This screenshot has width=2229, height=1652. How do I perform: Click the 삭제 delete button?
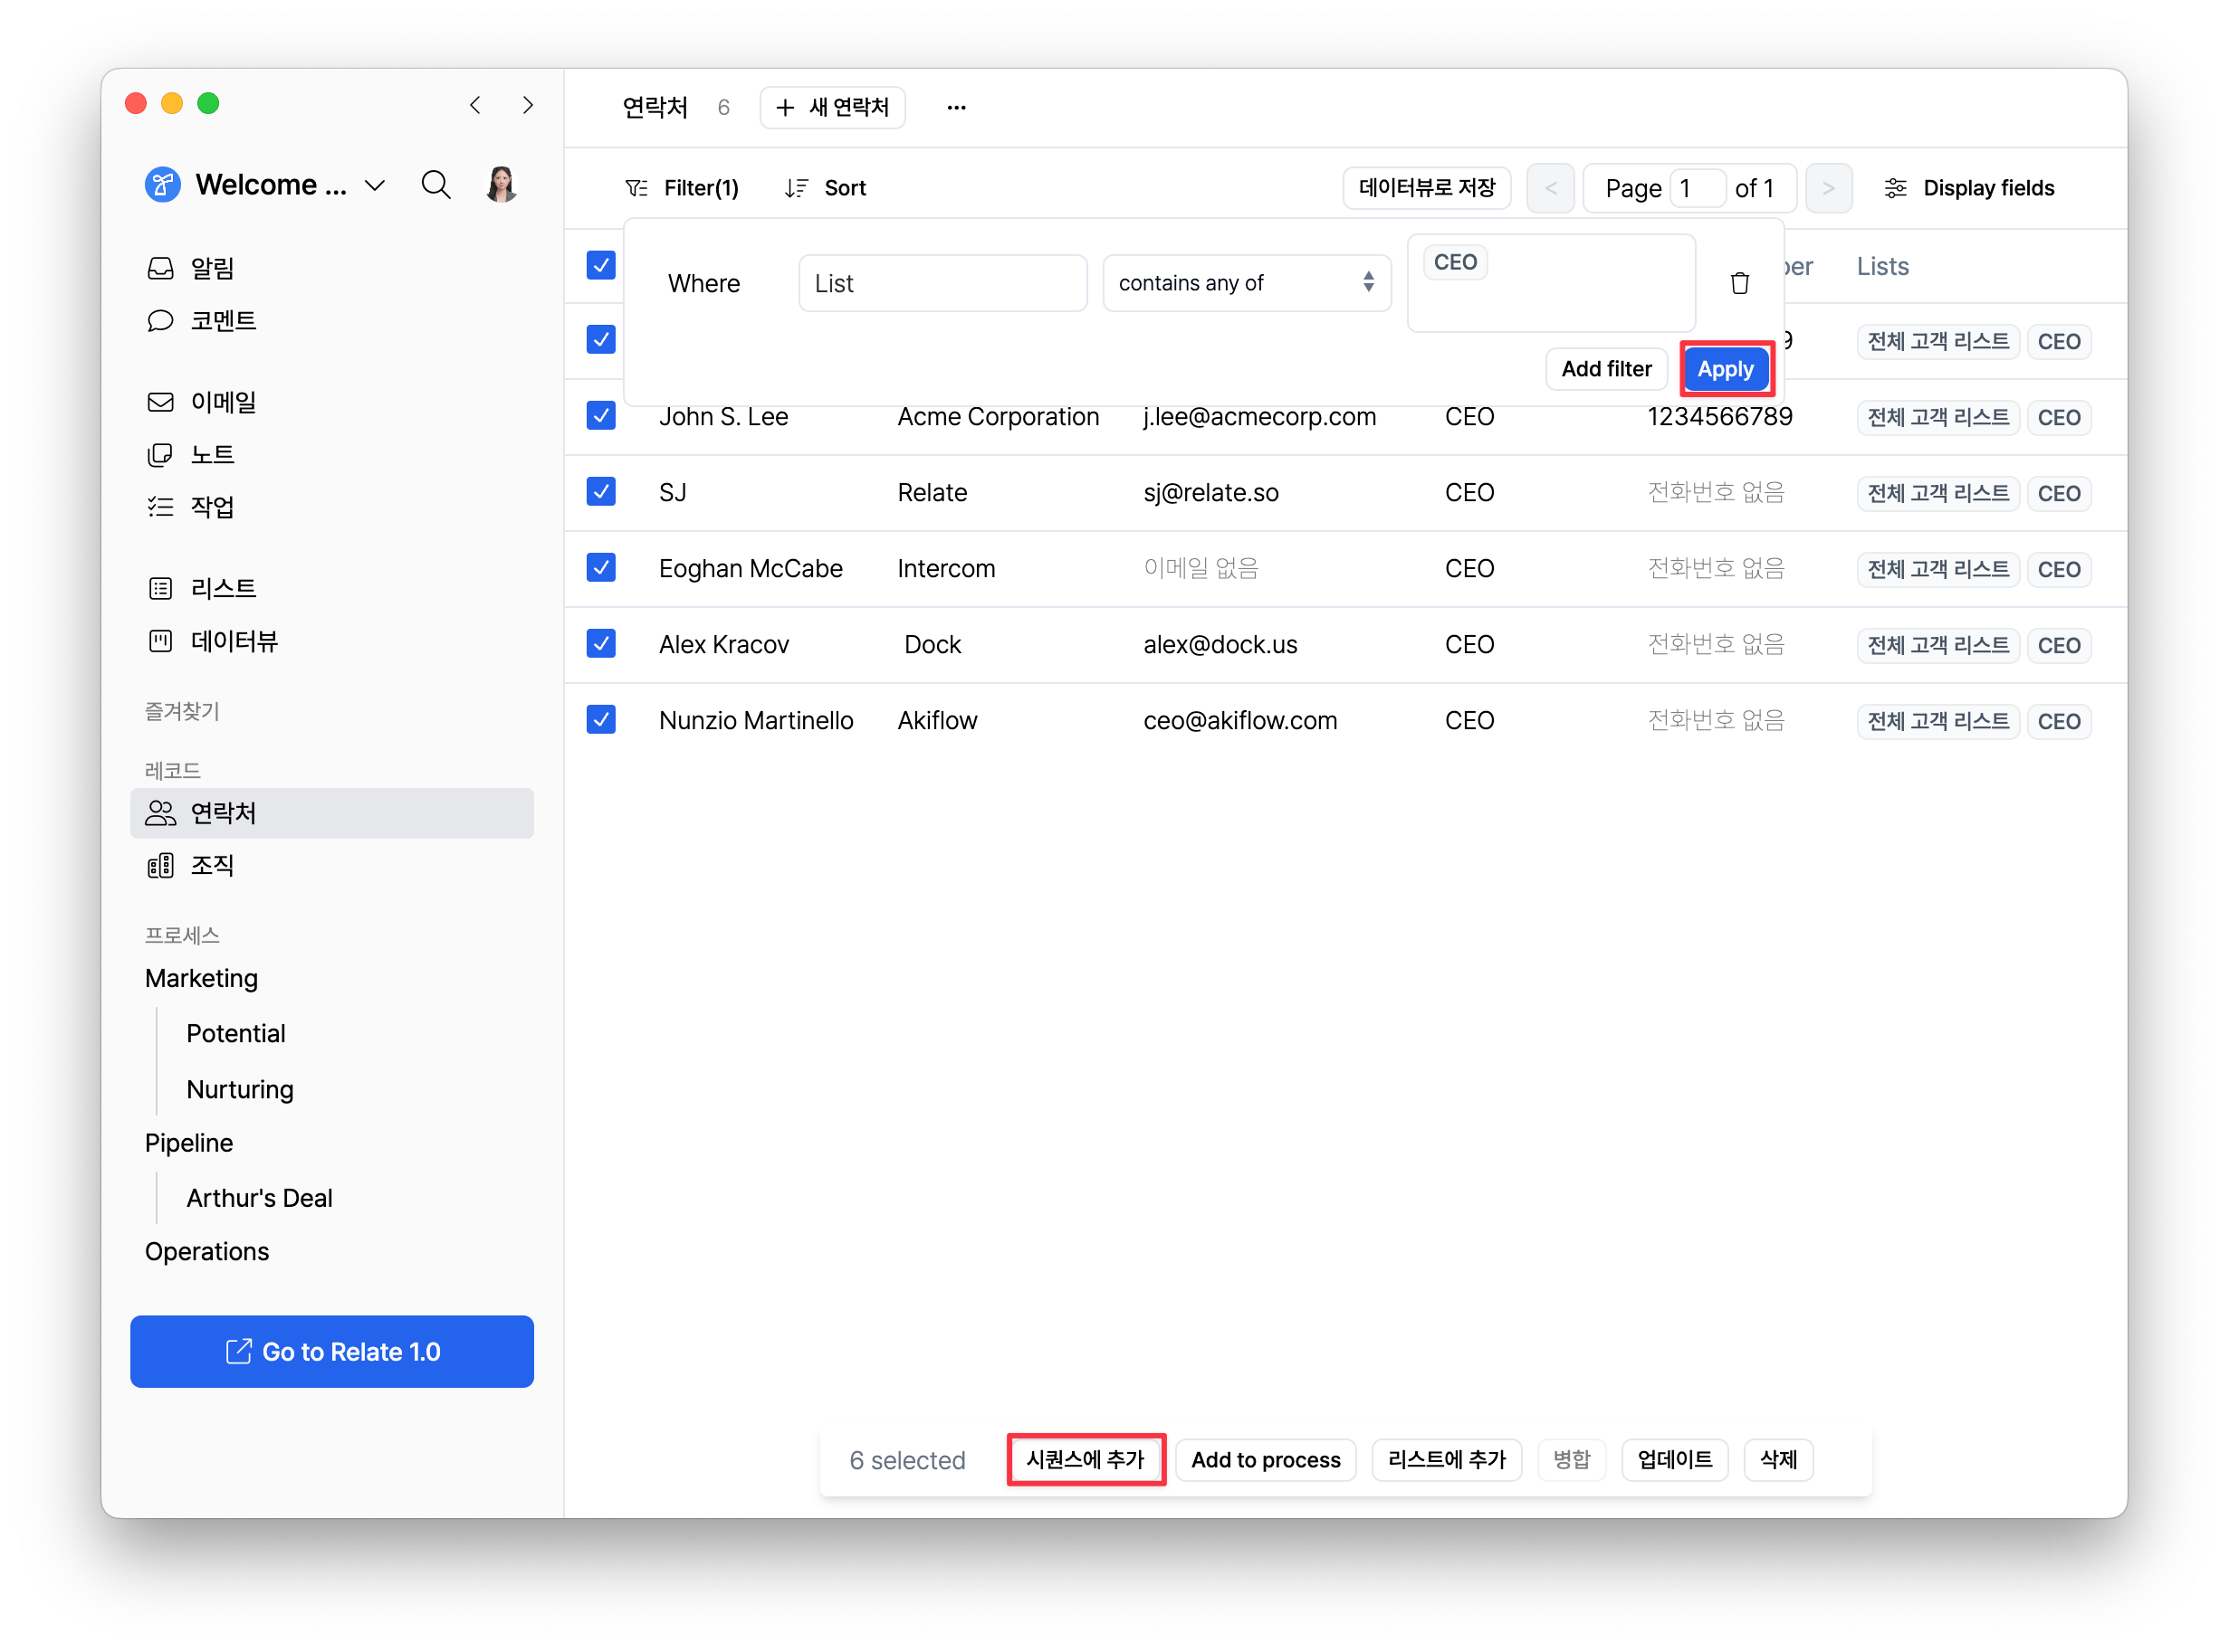coord(1779,1460)
